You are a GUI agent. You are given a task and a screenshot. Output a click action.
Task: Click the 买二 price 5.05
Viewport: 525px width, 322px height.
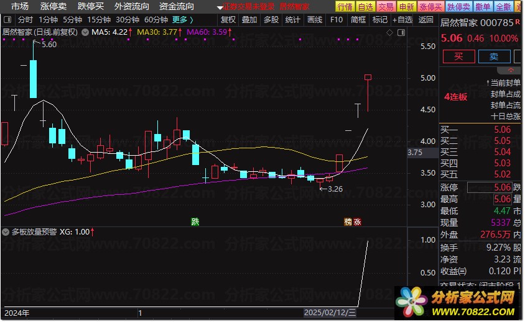502,141
